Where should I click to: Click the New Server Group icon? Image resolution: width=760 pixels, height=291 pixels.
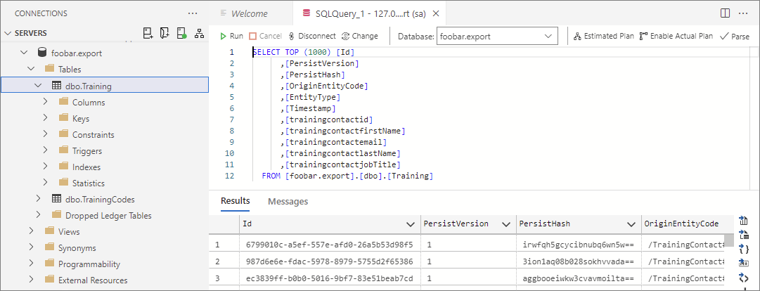point(165,33)
